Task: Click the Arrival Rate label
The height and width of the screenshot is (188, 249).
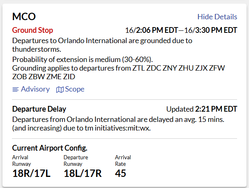Action: click(x=123, y=160)
